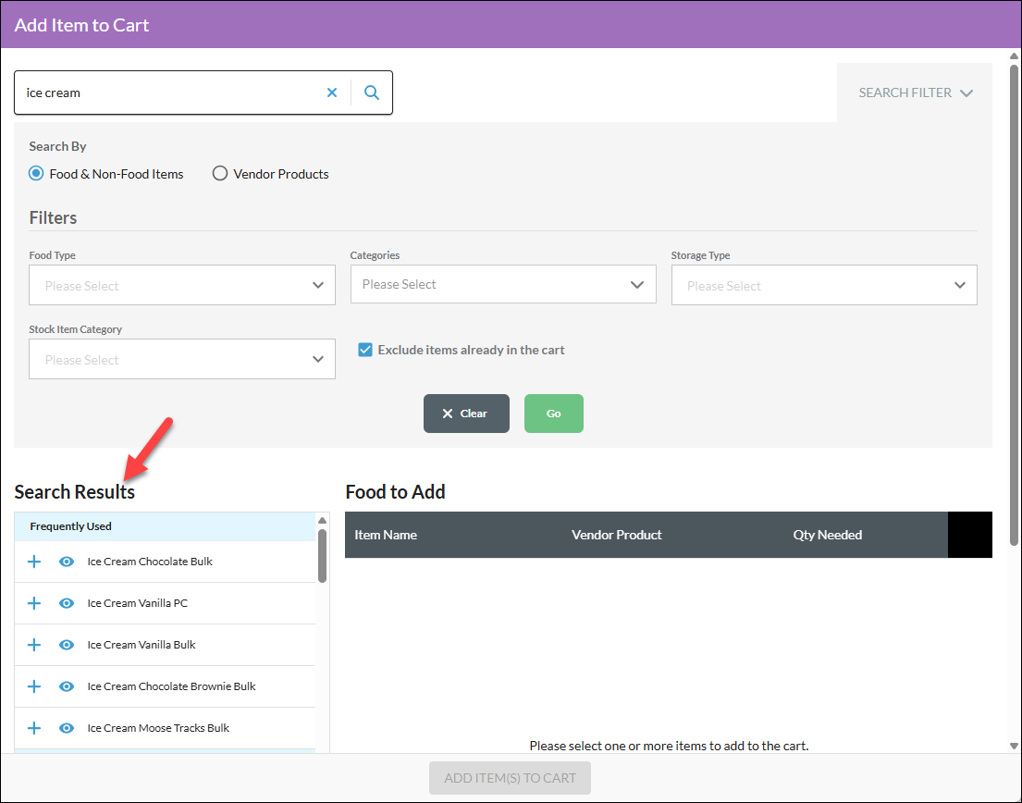The image size is (1022, 803).
Task: Uncheck Exclude items already in the cart
Action: coord(365,350)
